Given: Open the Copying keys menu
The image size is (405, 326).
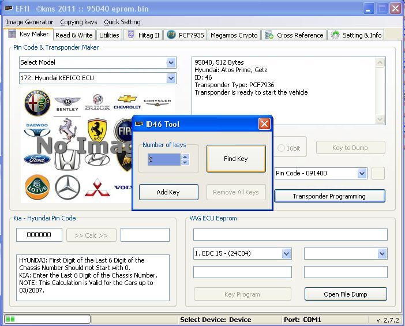Looking at the screenshot, I should point(78,22).
